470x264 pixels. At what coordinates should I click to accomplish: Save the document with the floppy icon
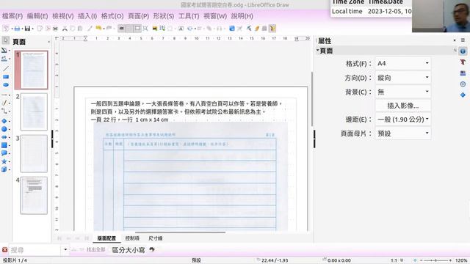[x=27, y=29]
